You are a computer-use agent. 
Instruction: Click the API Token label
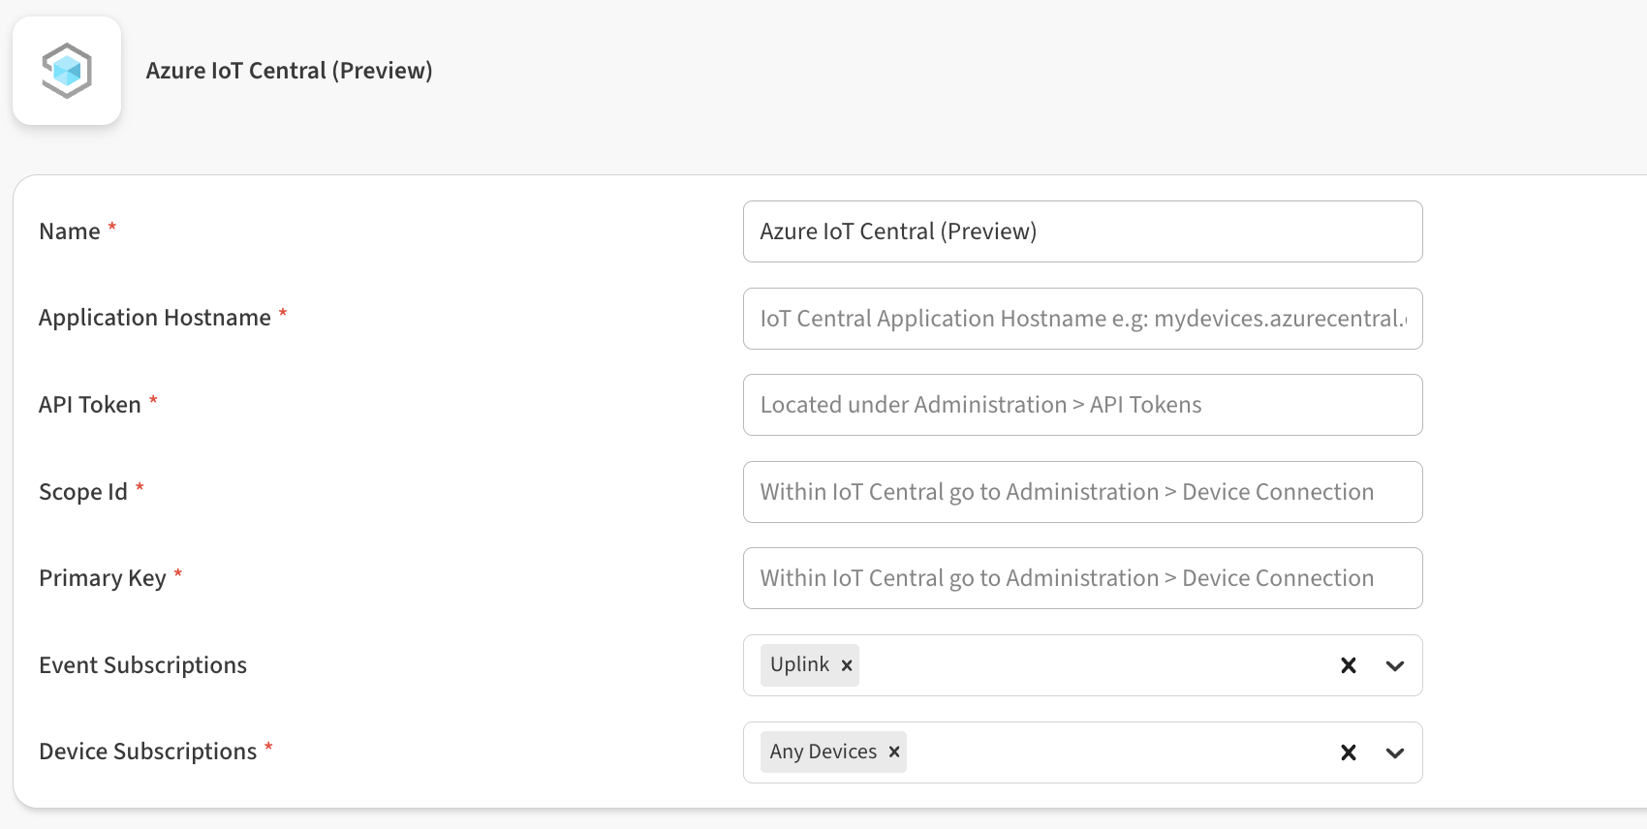tap(90, 405)
